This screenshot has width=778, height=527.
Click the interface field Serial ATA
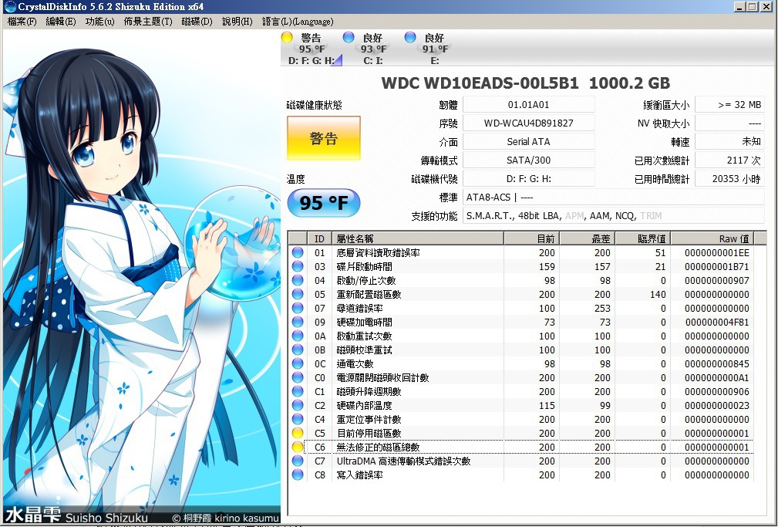click(528, 141)
